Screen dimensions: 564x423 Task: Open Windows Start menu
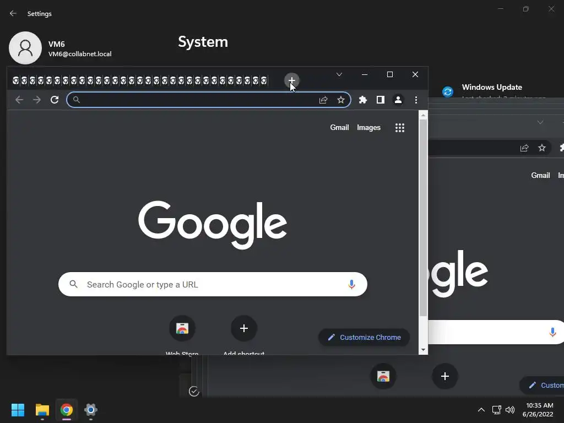coord(18,410)
